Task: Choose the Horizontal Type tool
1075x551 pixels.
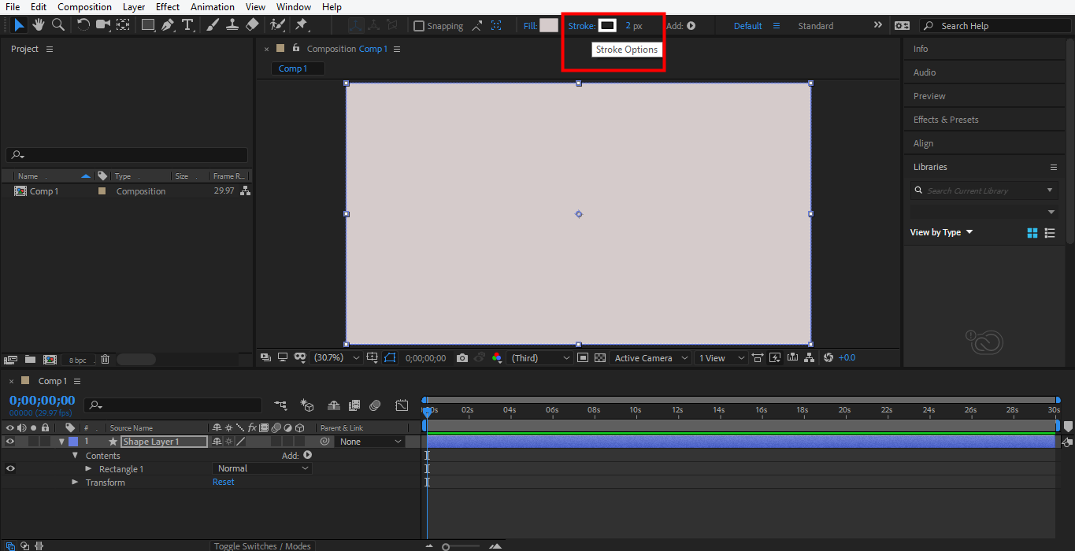Action: point(187,25)
